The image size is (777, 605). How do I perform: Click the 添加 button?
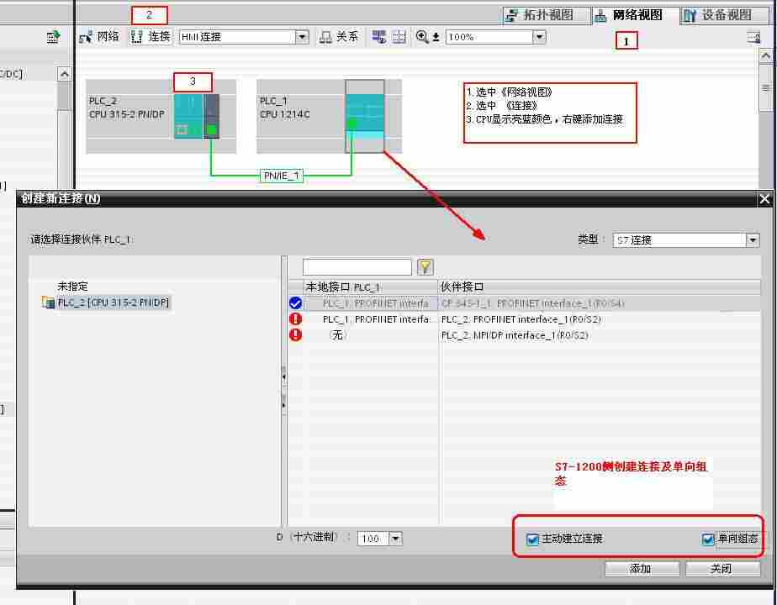click(642, 569)
